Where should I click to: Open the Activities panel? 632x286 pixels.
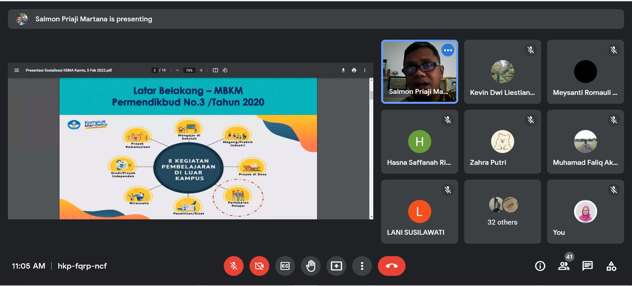611,266
